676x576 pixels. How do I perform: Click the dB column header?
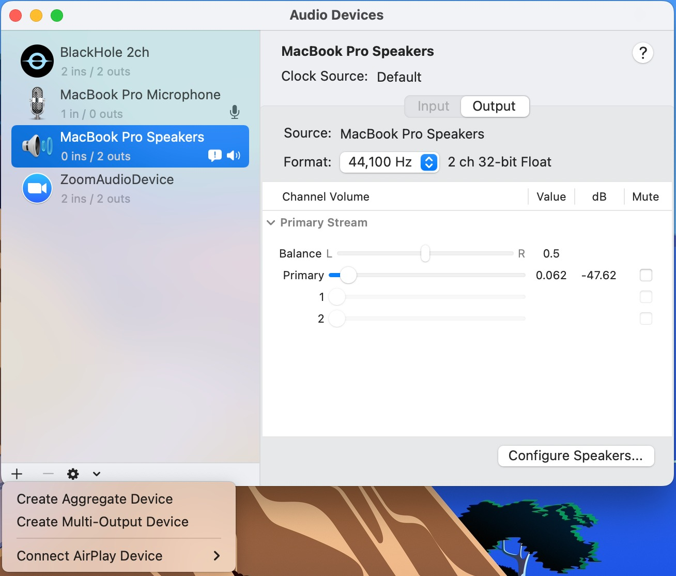tap(599, 196)
